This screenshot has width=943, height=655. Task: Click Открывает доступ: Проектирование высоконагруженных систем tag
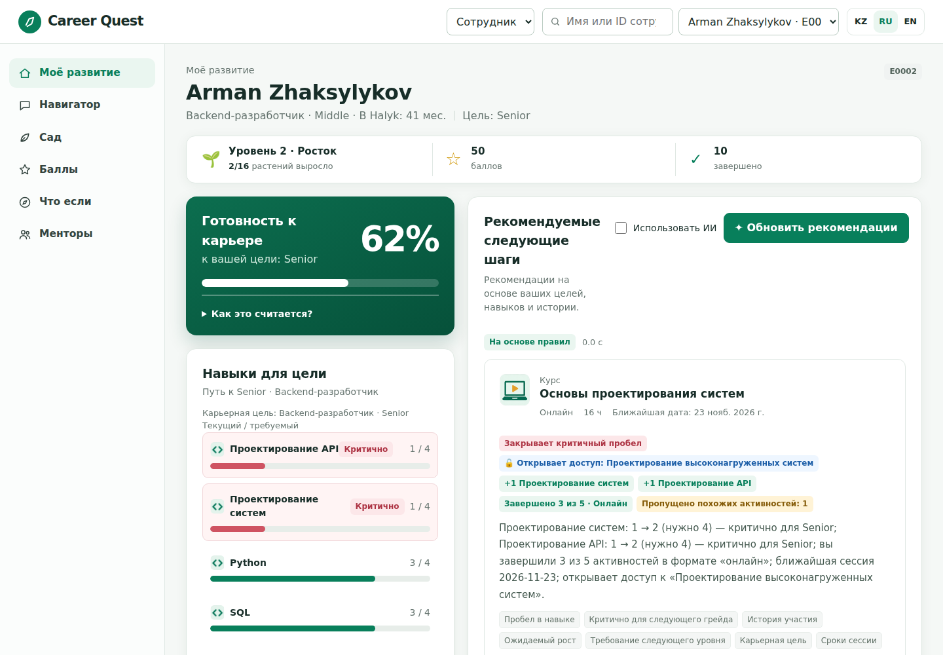(x=659, y=463)
